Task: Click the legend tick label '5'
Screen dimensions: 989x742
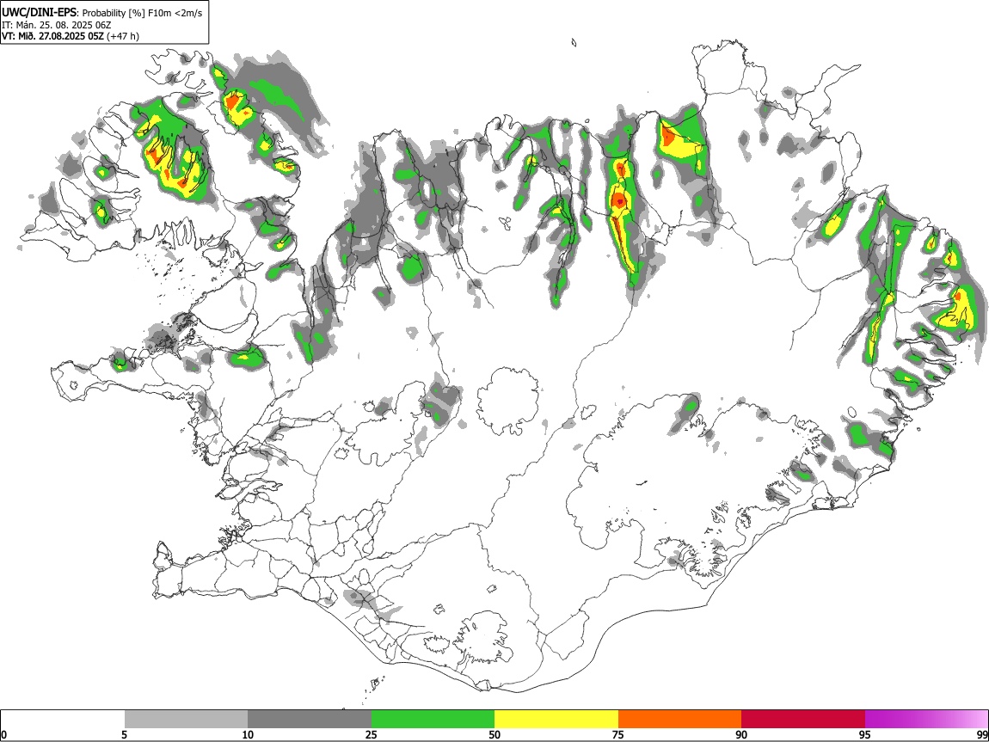Action: click(124, 734)
